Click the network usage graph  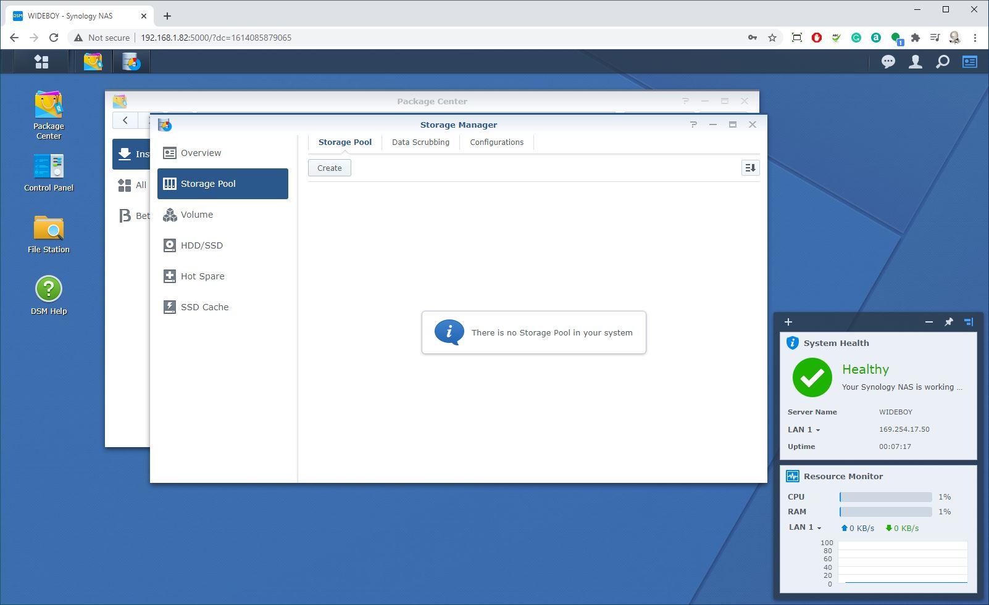[902, 562]
